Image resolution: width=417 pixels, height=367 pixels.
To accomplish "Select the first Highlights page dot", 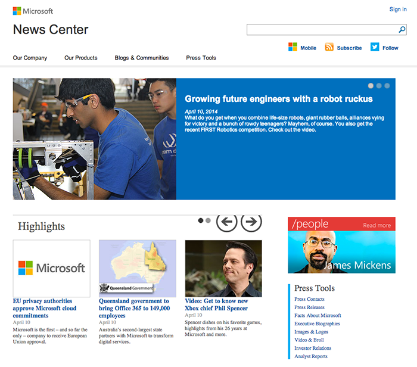I will (201, 220).
